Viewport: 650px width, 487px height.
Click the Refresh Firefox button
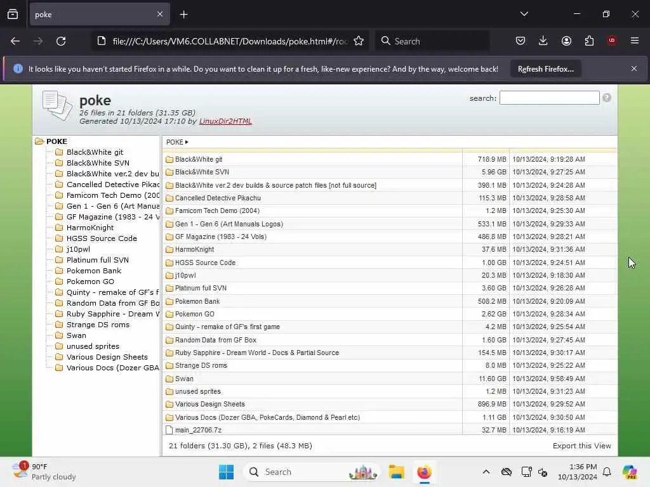coord(545,69)
